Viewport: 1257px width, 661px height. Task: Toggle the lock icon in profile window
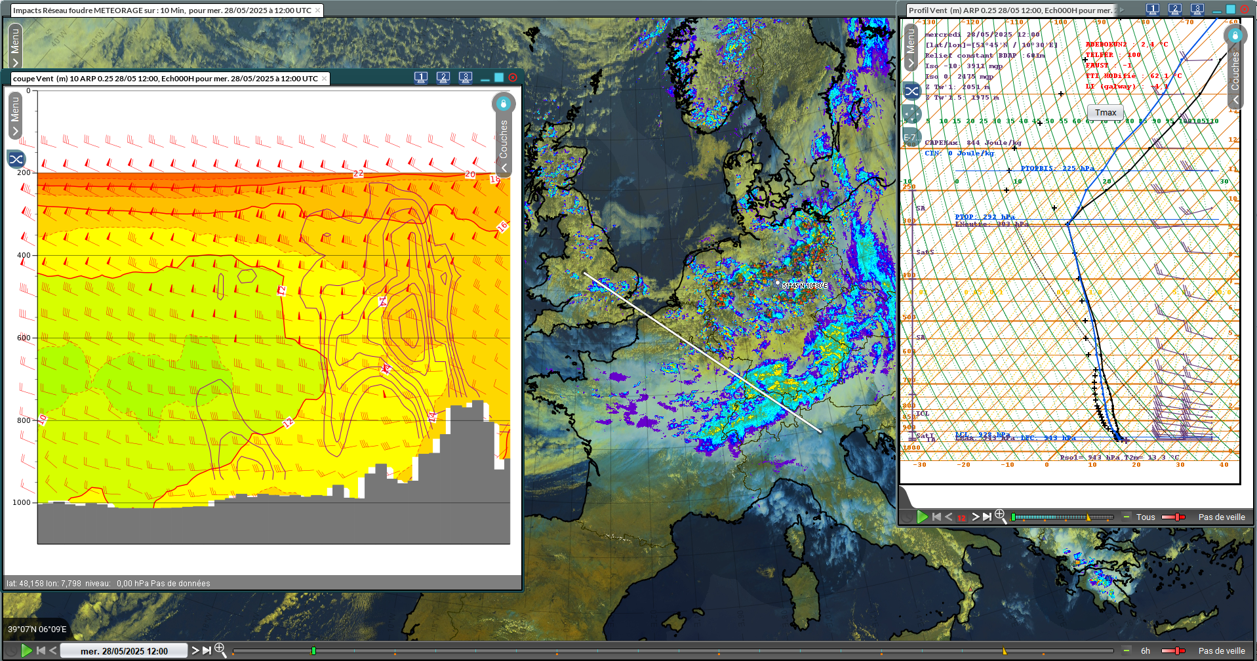(1235, 35)
